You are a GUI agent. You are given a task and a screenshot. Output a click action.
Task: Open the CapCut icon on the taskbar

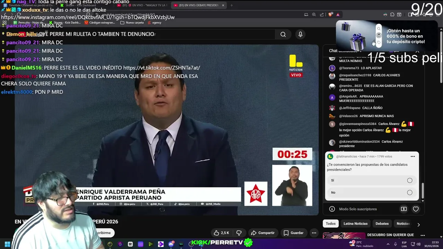(x=130, y=244)
